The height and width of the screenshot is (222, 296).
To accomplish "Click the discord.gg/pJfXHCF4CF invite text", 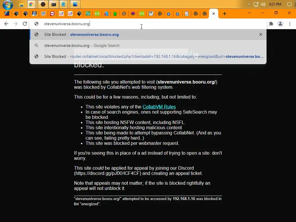I will click(108, 173).
